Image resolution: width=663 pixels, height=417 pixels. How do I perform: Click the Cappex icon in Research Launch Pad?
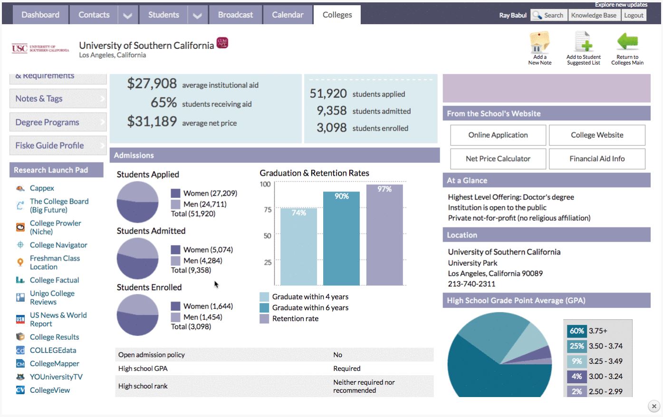pos(20,189)
